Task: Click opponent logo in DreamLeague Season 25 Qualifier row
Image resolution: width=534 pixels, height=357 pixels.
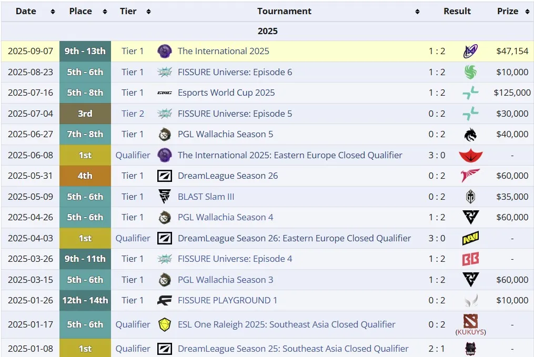Action: 471,349
